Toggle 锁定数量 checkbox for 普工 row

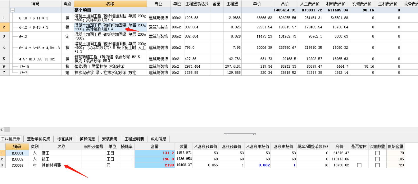pos(377,153)
